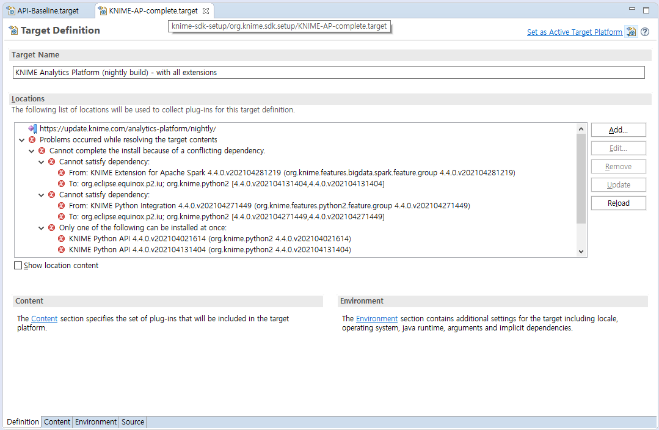
Task: Click error icon beside 'Problems occurred while resolving'
Action: [x=32, y=139]
